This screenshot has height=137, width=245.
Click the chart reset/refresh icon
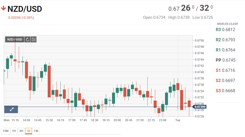(x=27, y=40)
